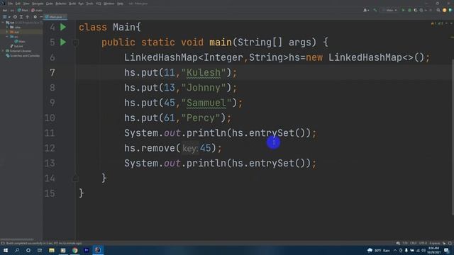Click Search Everywhere magnifier icon
Screen dimensions: 454x255
click(438, 10)
